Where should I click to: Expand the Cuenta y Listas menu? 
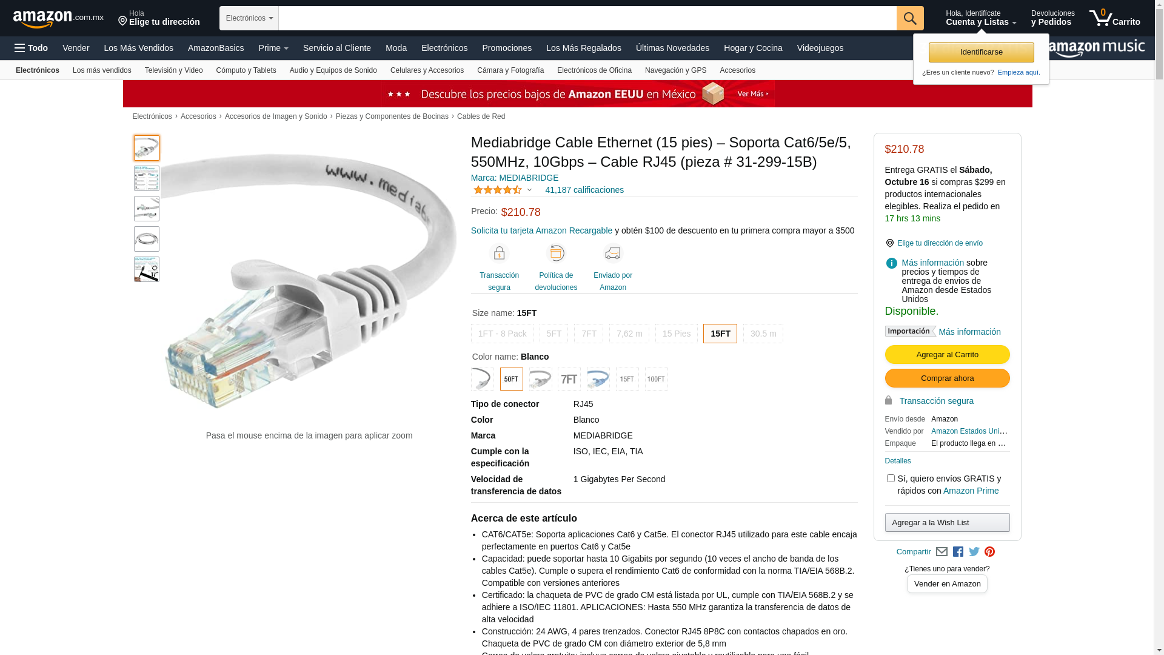click(981, 18)
